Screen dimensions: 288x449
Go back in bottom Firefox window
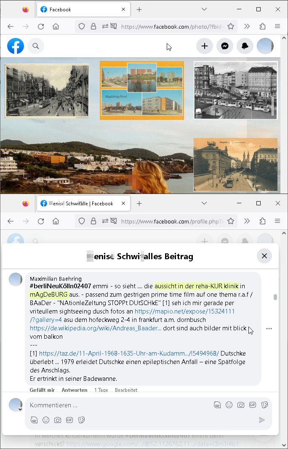click(x=11, y=221)
